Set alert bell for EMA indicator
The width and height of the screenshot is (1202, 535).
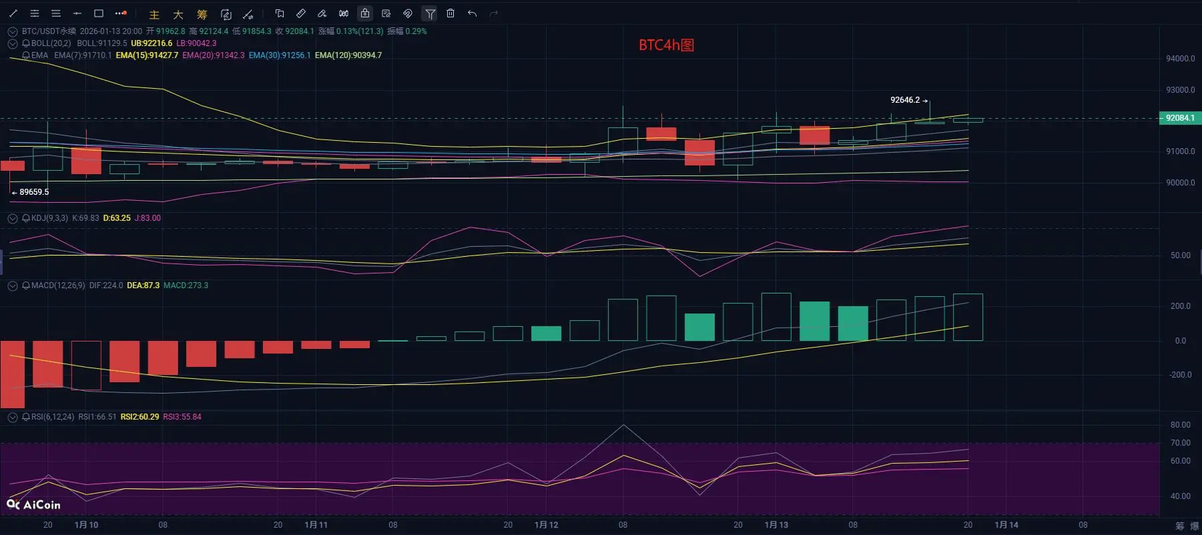point(26,55)
